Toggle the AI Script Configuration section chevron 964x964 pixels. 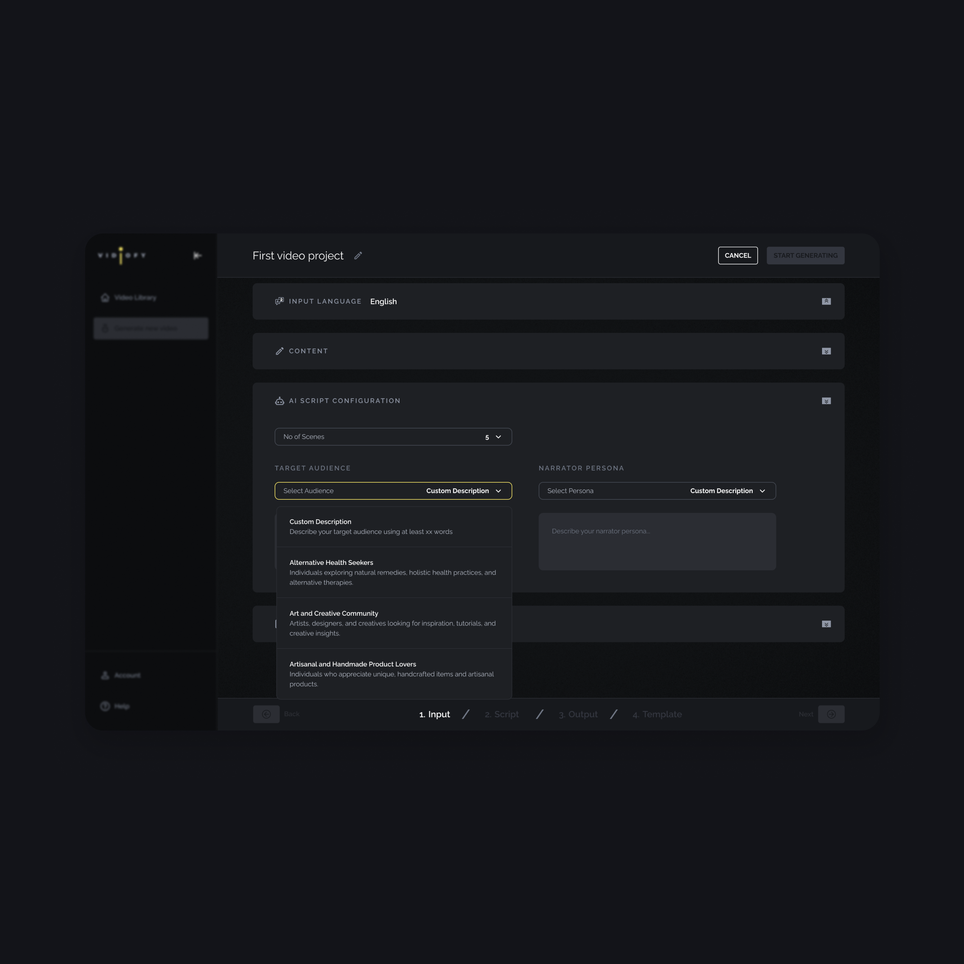(x=826, y=401)
